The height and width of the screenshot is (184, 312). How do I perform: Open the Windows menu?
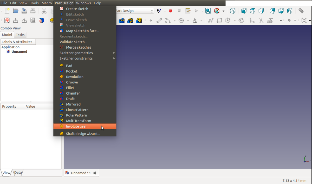(x=83, y=3)
